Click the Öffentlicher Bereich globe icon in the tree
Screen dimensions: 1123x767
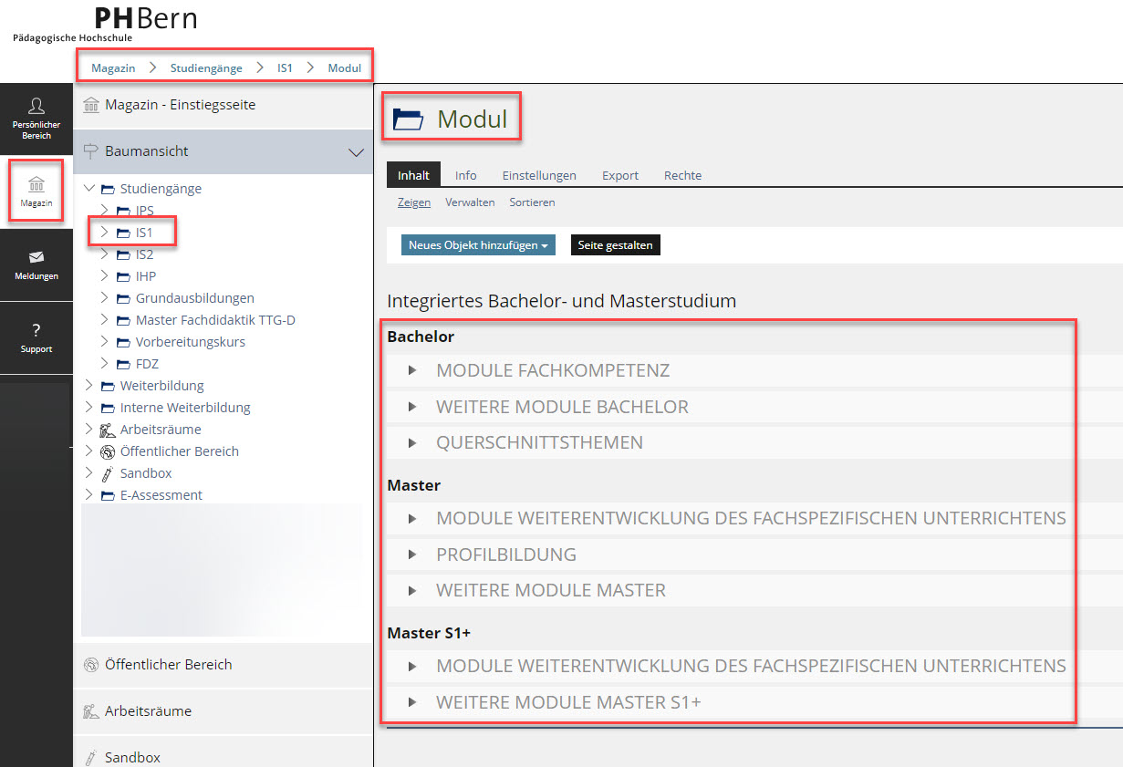tap(107, 451)
